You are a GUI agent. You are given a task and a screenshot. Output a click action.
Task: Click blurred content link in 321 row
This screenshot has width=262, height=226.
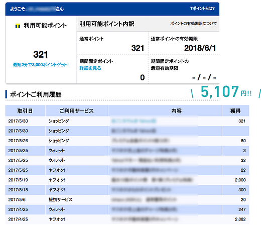(134, 121)
